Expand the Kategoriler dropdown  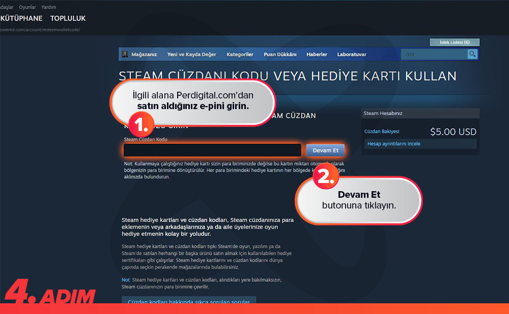[x=240, y=55]
